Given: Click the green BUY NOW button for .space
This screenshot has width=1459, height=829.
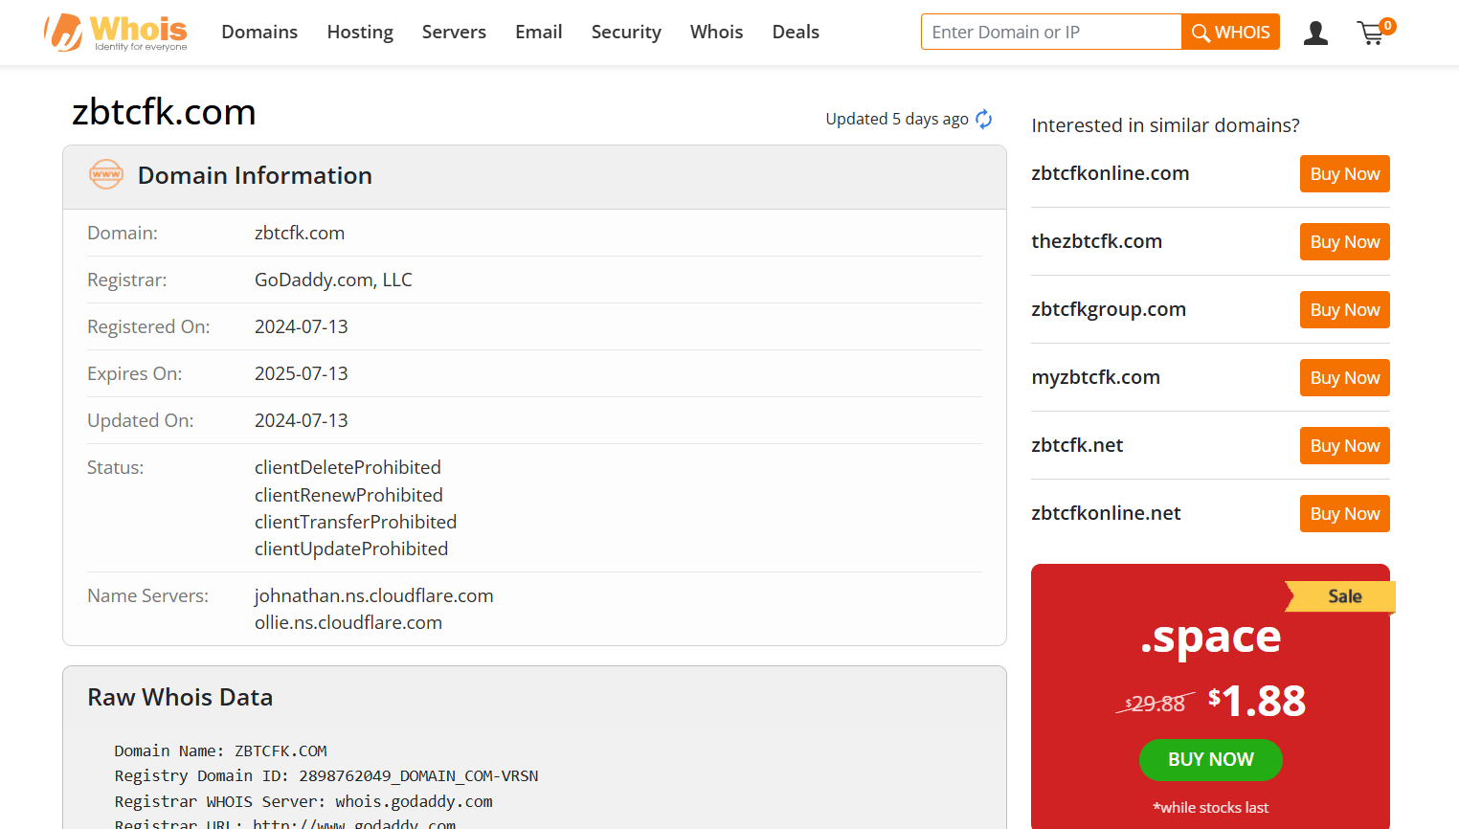Looking at the screenshot, I should click(x=1210, y=759).
